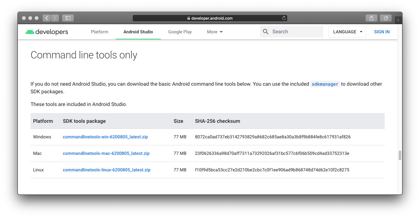Go to the Google Play tab
Image resolution: width=420 pixels, height=218 pixels.
click(180, 32)
